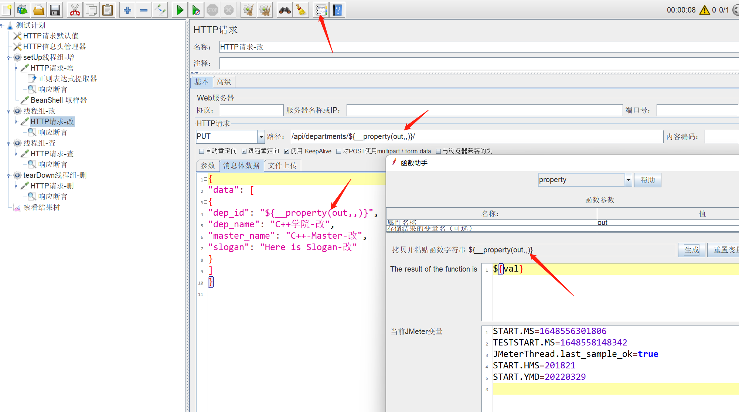Screen dimensions: 739x412
Task: Enable the 自动重定向 checkbox
Action: coord(202,151)
